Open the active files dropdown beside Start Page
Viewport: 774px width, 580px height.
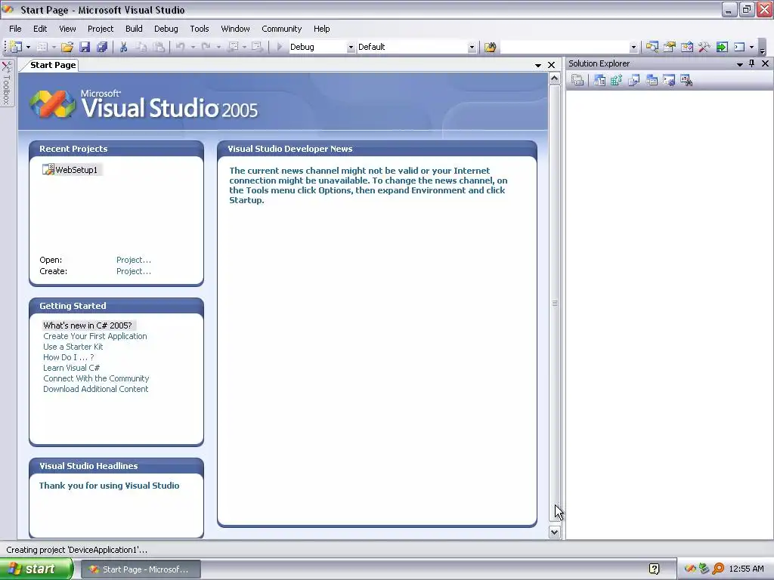coord(538,65)
